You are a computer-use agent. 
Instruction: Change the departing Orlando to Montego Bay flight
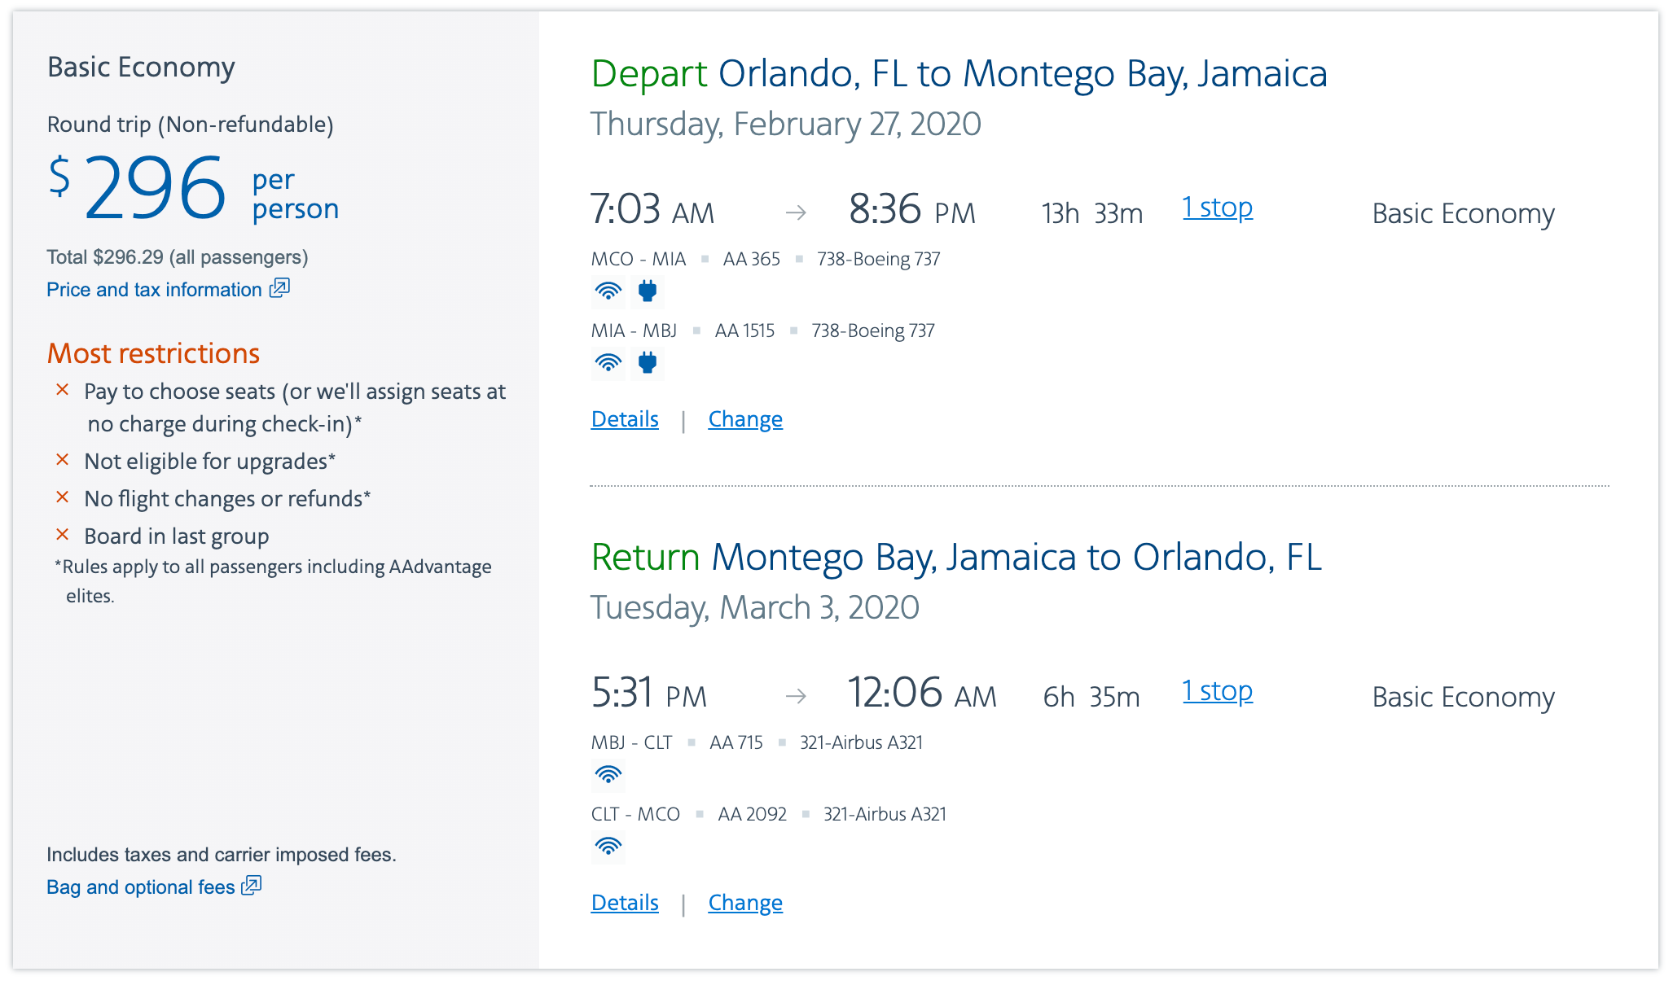[x=745, y=419]
